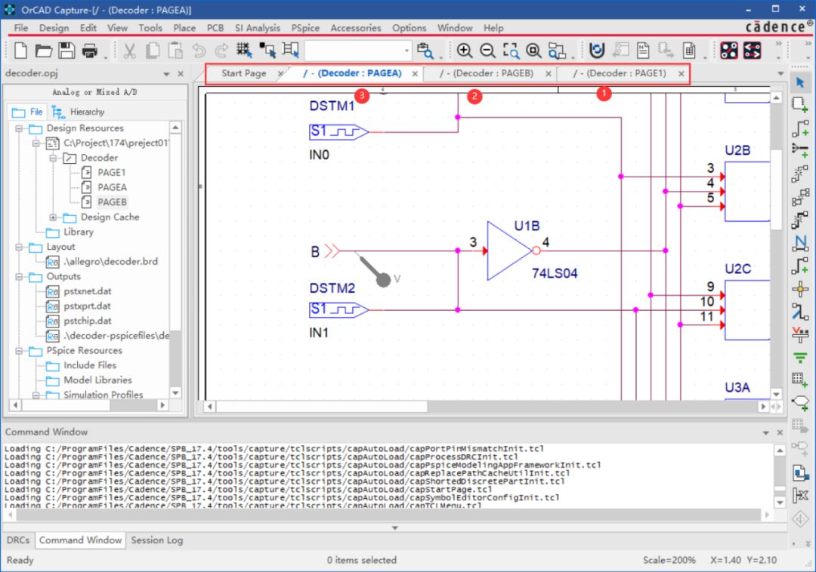Click the Create Netlist icon
This screenshot has height=572, width=816.
click(x=643, y=51)
